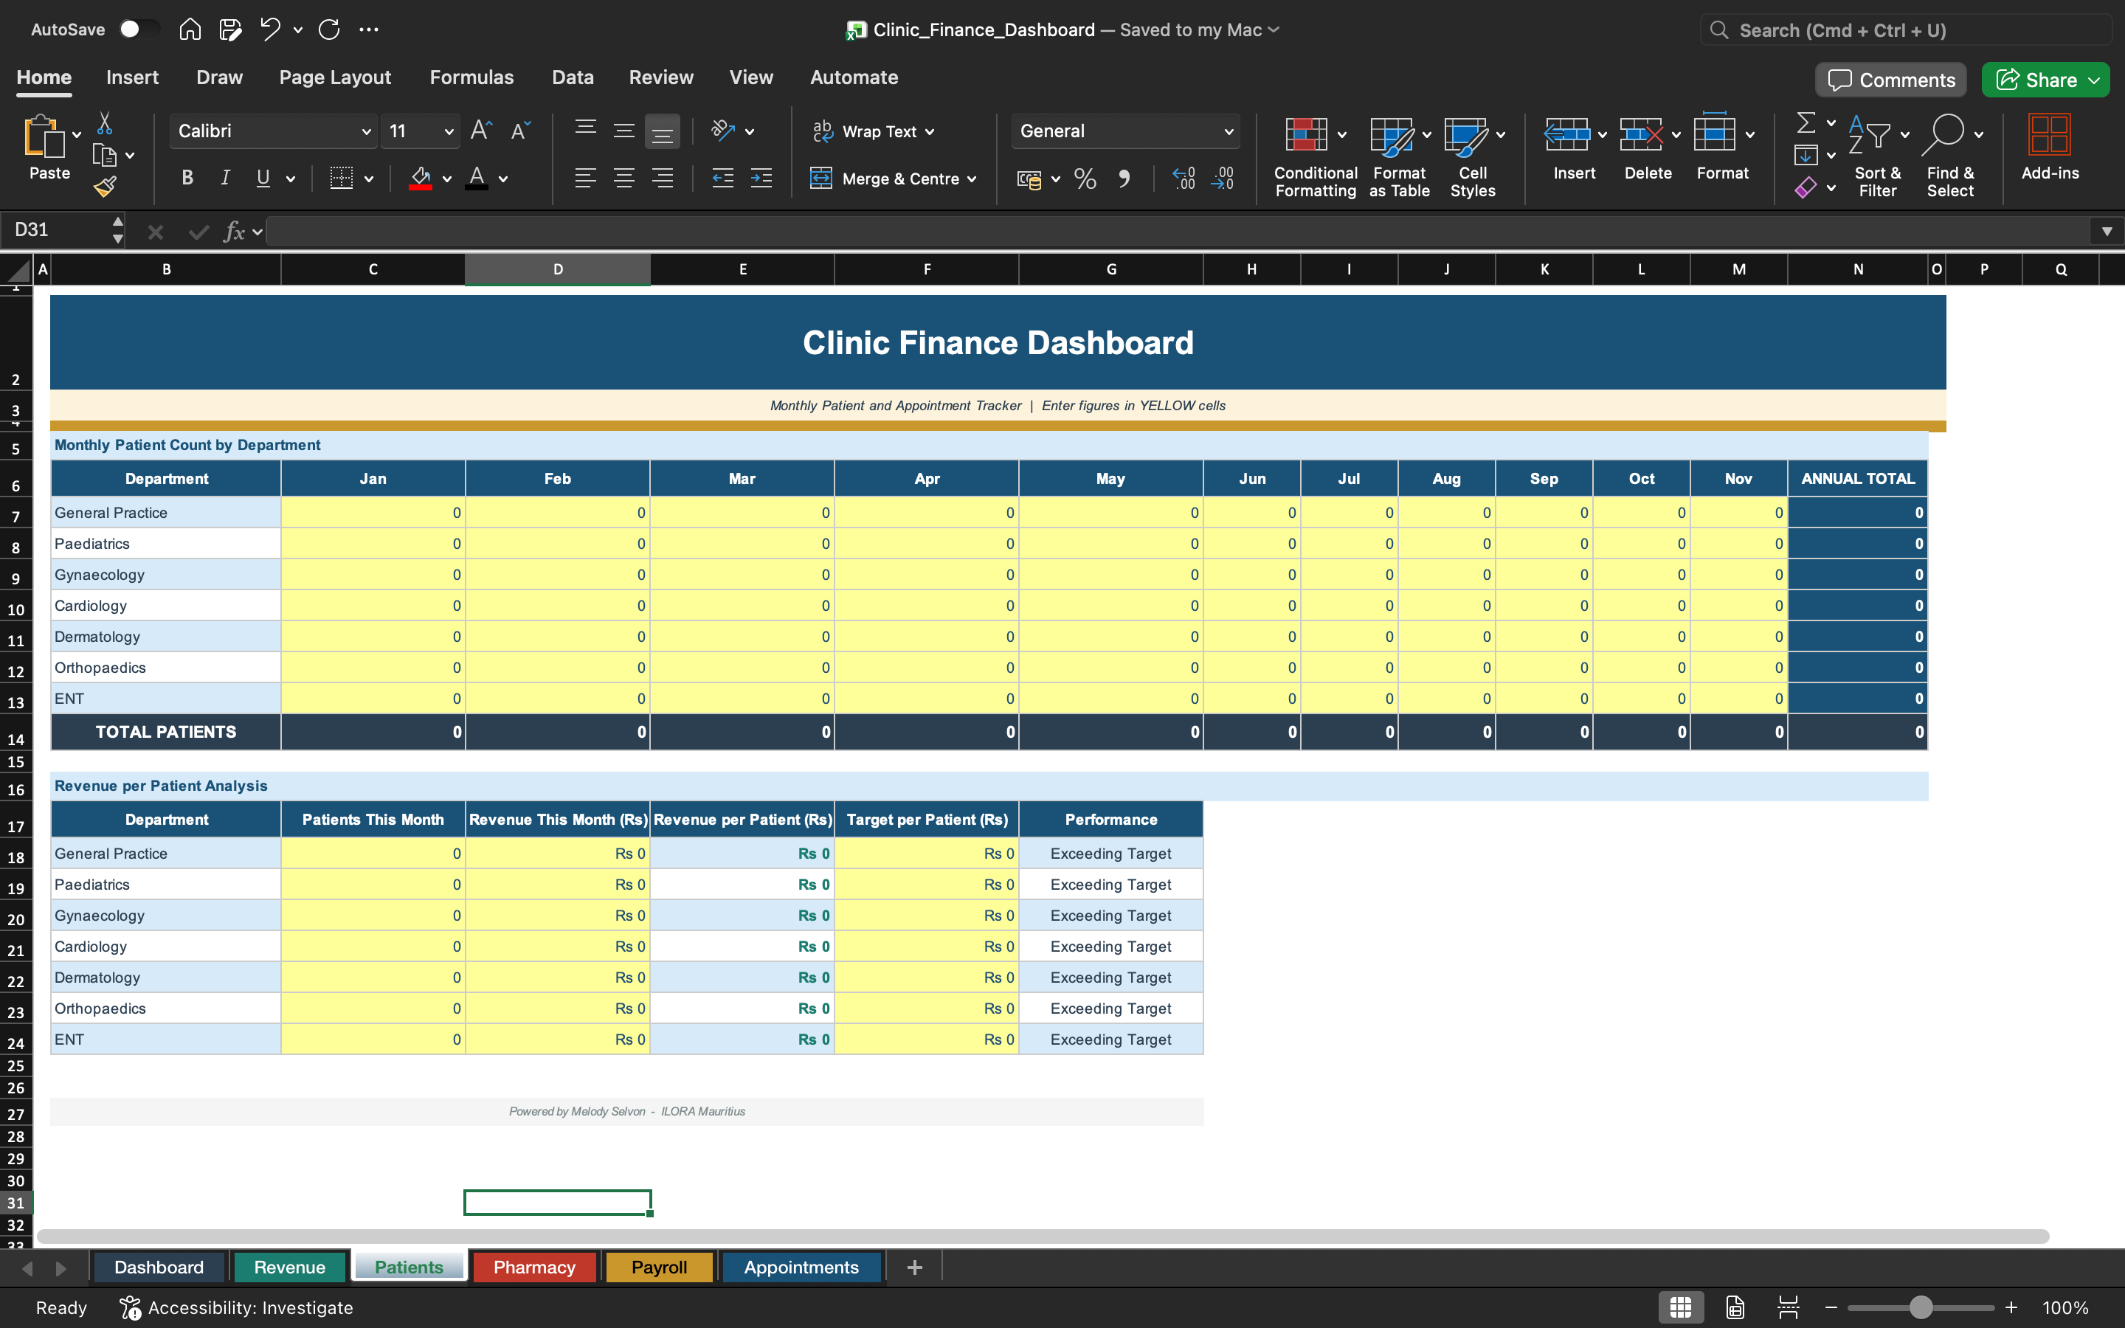Select the Format Painter brush

click(105, 186)
